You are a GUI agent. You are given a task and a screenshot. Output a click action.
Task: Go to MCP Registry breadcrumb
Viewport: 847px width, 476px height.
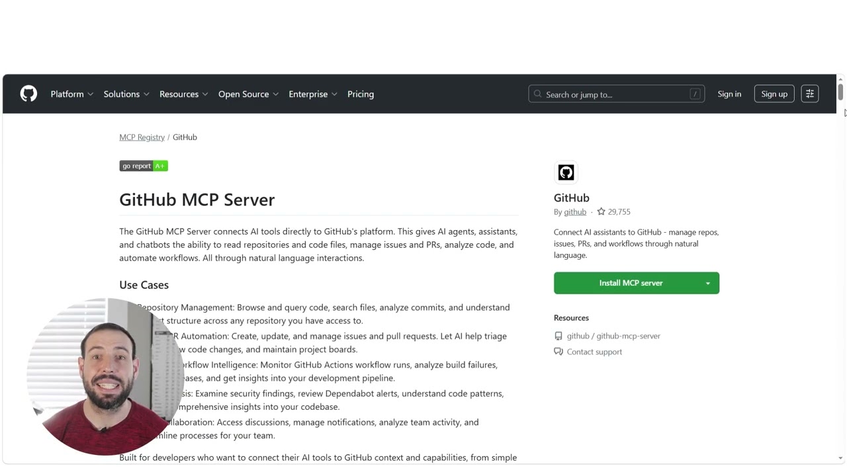pos(142,137)
